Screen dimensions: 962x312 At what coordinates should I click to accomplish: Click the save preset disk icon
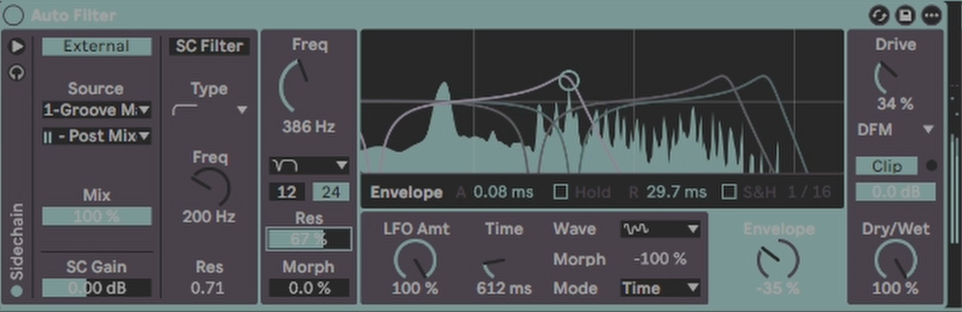[905, 15]
